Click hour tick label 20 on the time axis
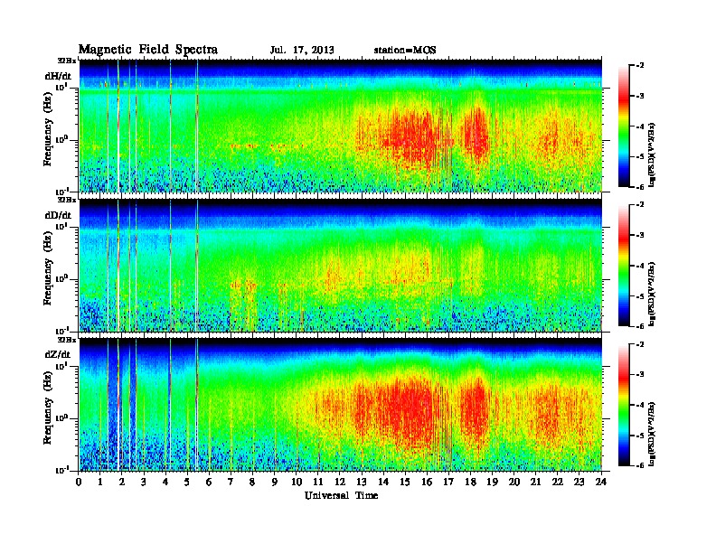716x553 pixels. coord(514,483)
